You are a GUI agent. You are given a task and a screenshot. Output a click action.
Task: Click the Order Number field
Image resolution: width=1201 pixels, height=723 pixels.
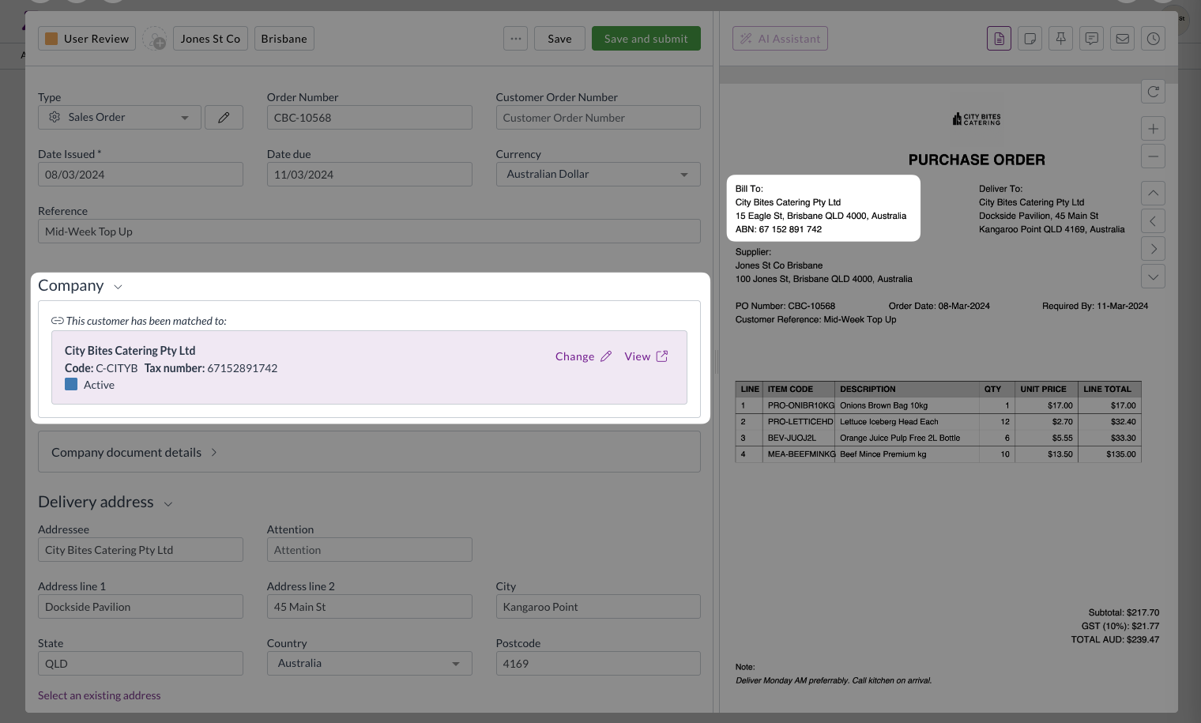click(x=369, y=117)
